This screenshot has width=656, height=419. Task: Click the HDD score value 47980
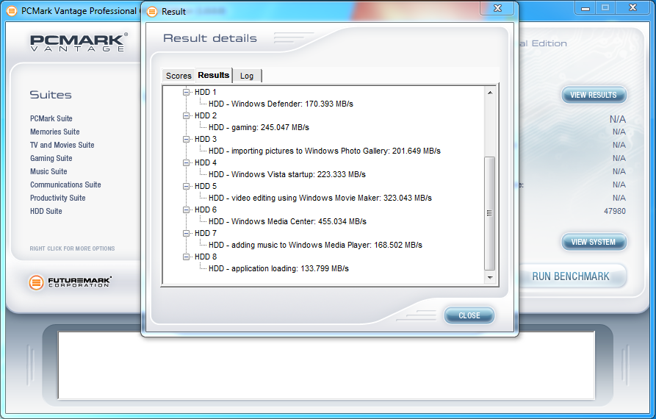615,212
